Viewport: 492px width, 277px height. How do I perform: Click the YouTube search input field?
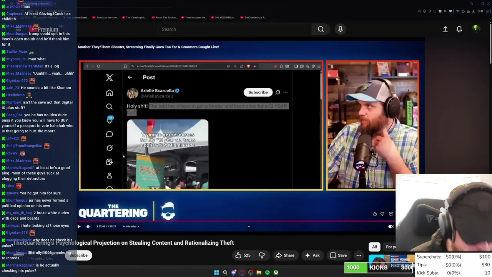click(x=234, y=29)
